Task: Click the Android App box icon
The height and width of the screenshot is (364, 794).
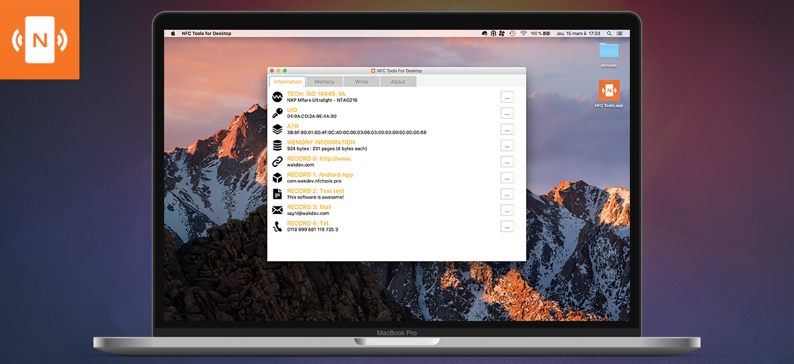Action: click(277, 177)
